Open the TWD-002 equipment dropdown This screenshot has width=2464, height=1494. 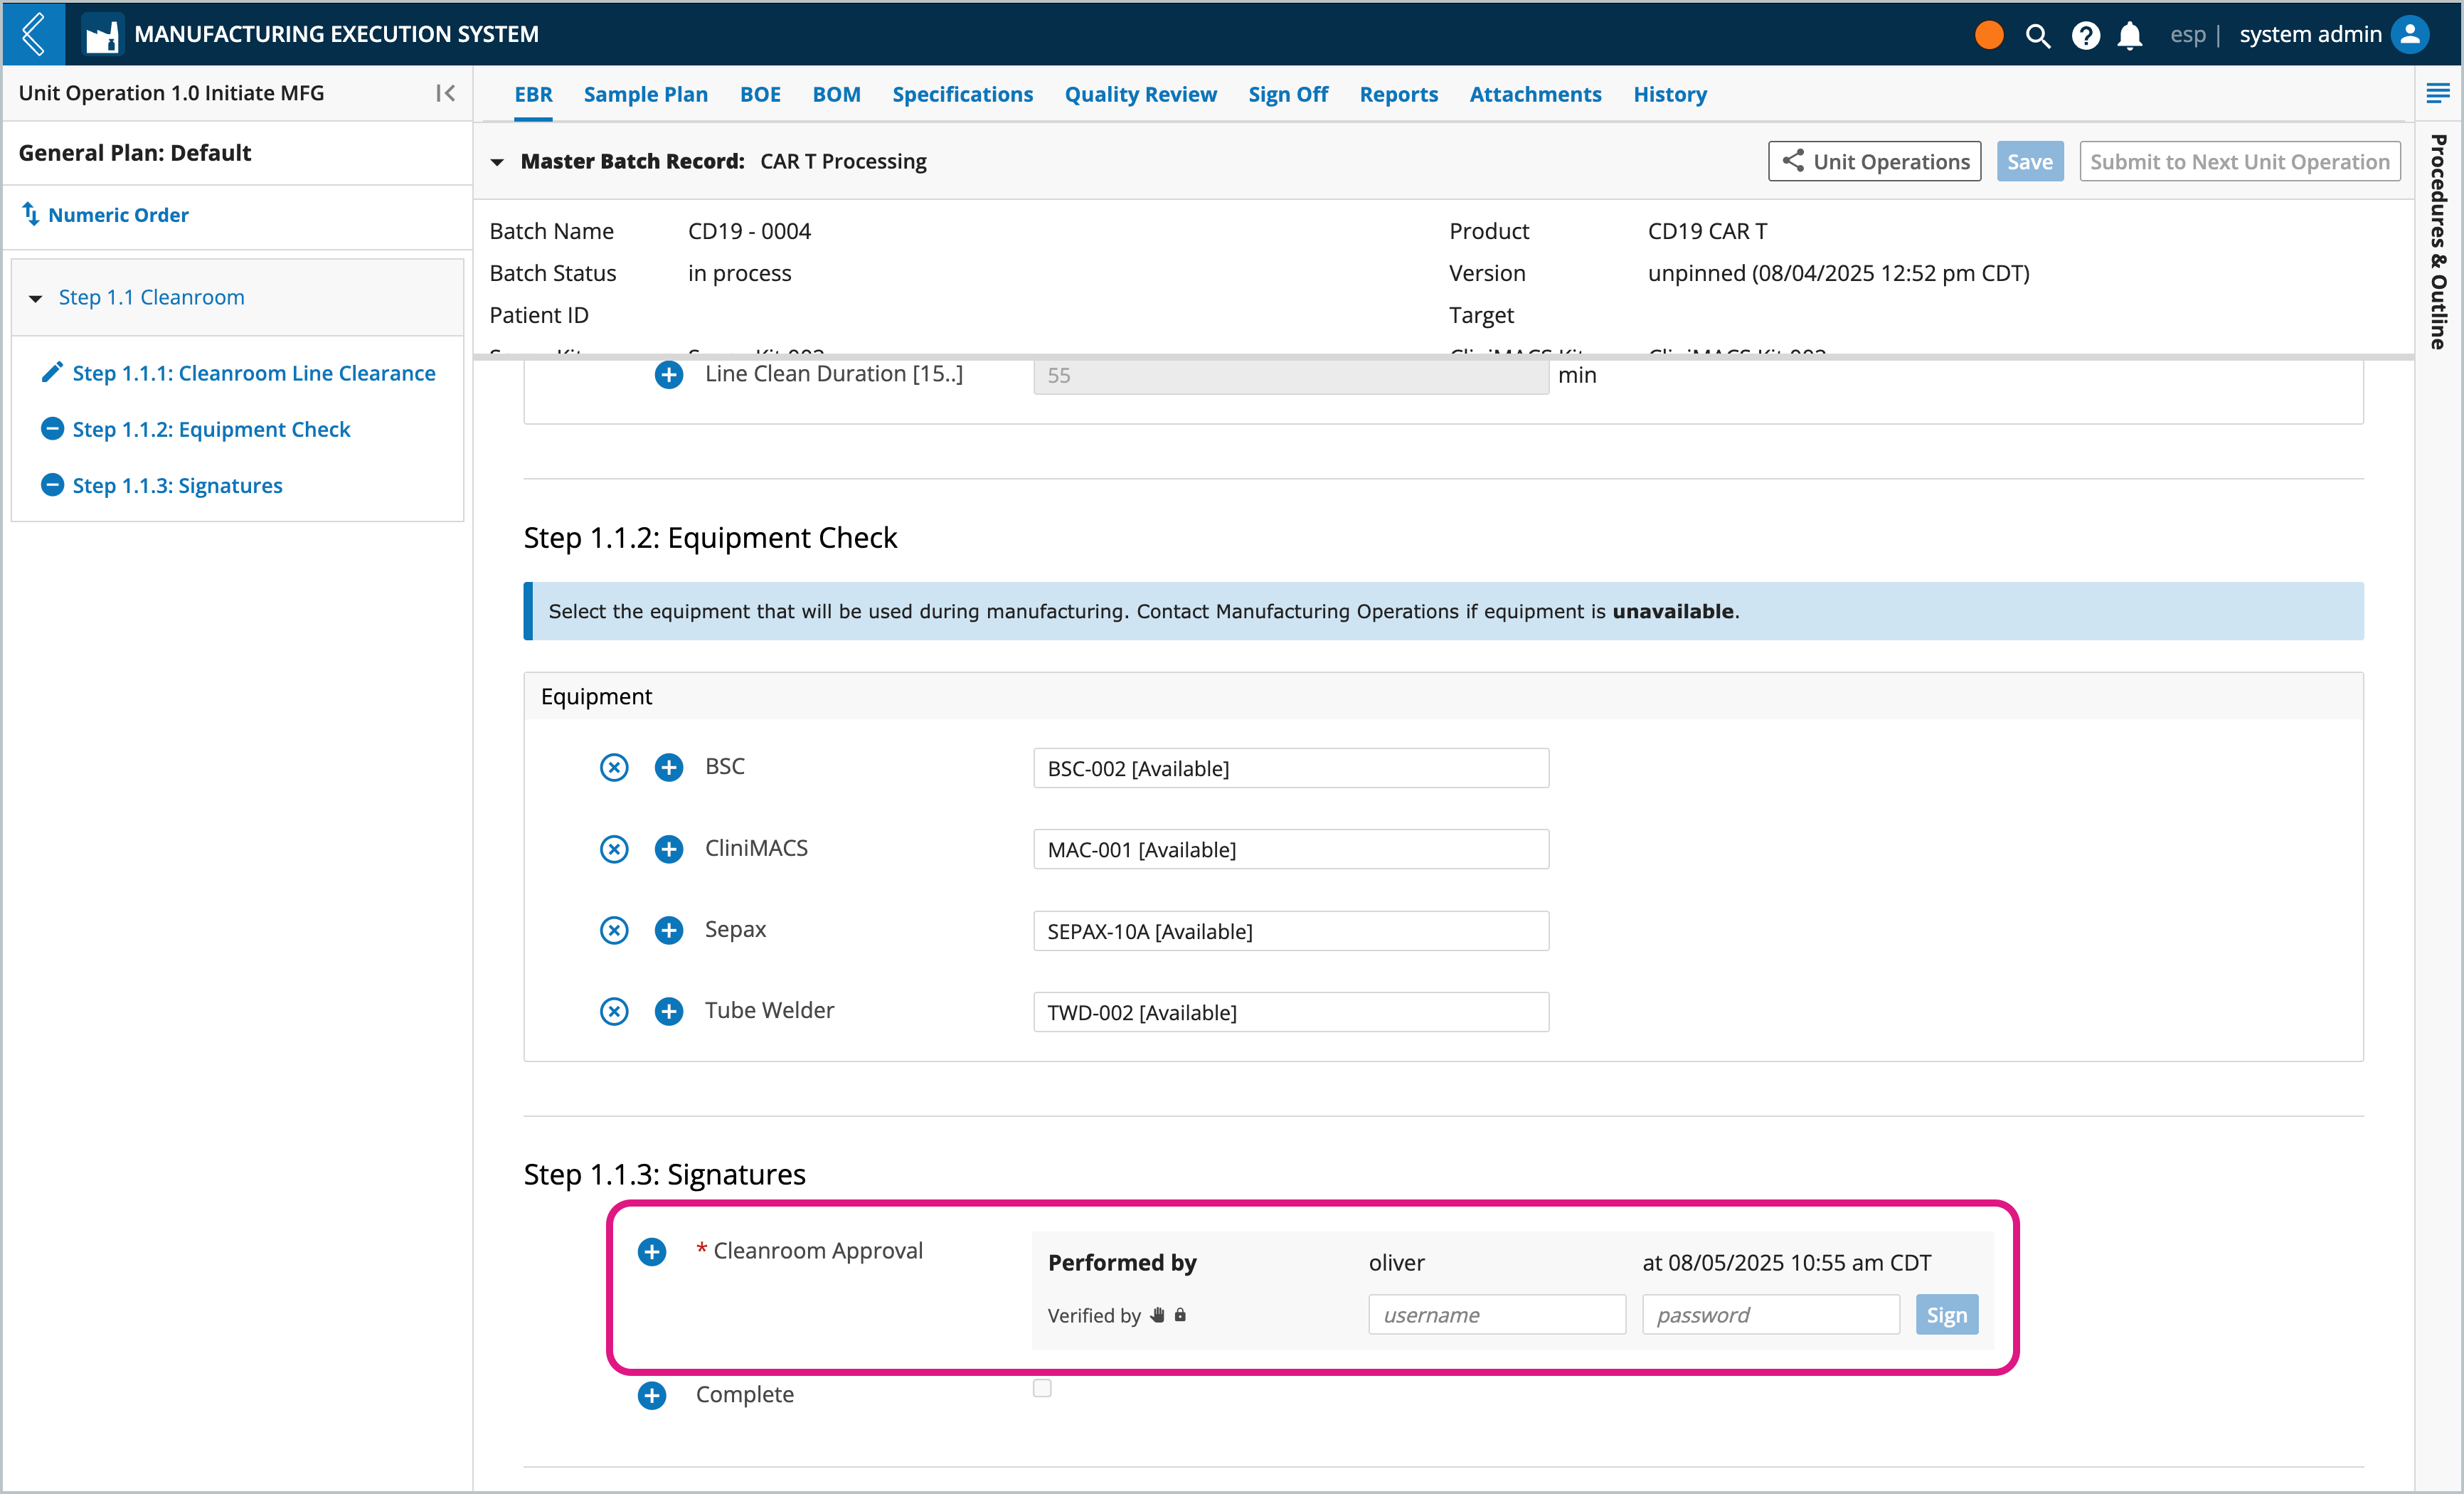click(1291, 1012)
